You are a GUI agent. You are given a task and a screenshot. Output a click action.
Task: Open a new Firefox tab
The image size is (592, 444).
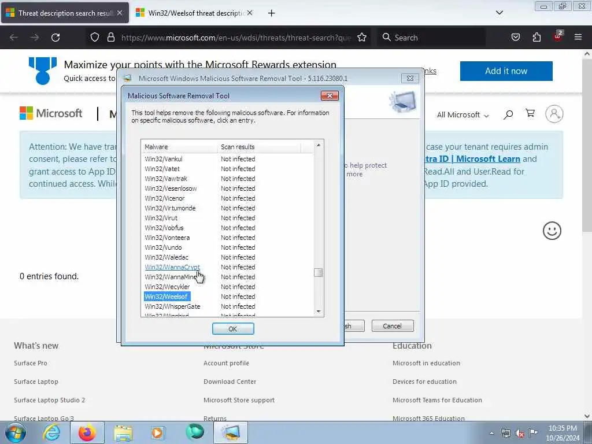[272, 13]
